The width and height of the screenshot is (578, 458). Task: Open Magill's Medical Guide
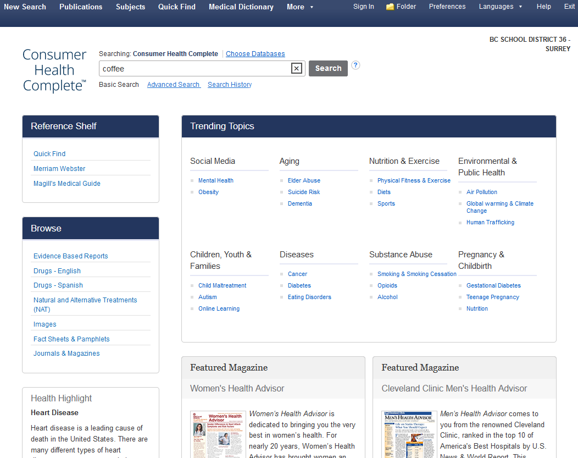(66, 183)
